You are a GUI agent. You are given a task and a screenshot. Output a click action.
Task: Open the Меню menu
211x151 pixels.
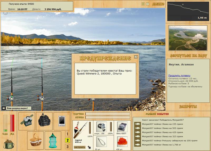click(158, 4)
